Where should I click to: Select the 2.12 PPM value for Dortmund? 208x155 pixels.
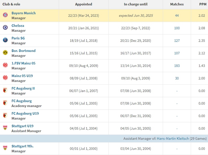click(x=202, y=53)
